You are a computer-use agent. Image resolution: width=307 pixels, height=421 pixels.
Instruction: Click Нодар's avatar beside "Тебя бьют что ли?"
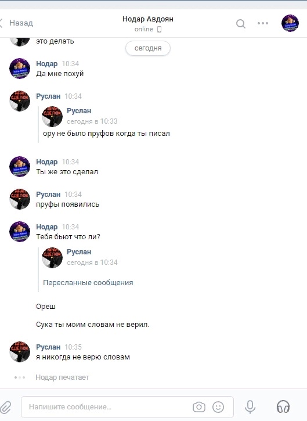(x=20, y=232)
